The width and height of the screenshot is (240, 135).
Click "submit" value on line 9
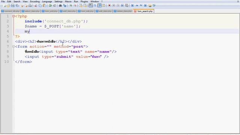click(64, 57)
